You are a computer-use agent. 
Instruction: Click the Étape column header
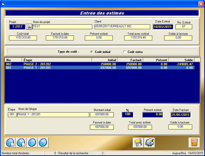coord(56,60)
